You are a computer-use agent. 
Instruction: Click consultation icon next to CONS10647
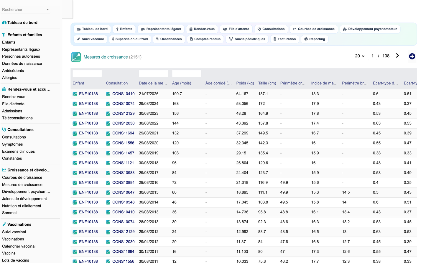(x=108, y=193)
